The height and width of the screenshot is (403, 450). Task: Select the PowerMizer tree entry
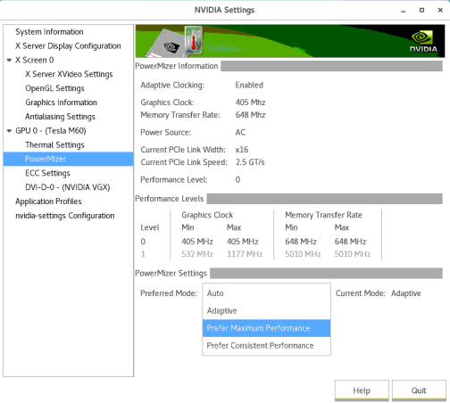click(x=68, y=159)
